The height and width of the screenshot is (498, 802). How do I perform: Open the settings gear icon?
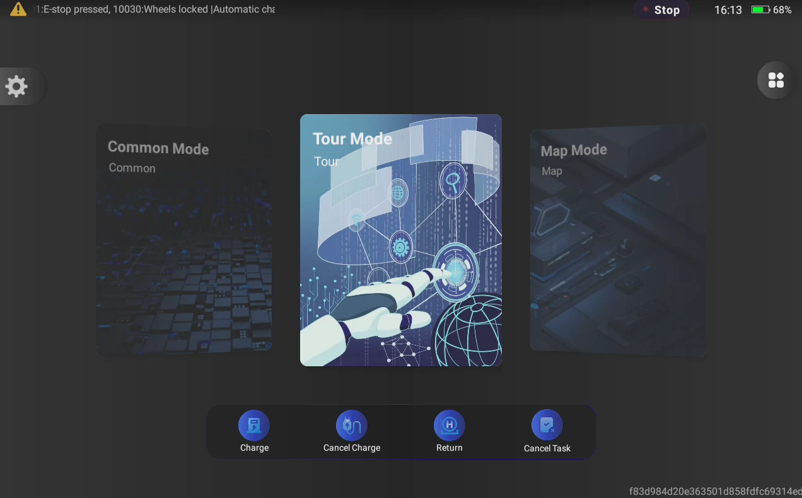pos(16,86)
